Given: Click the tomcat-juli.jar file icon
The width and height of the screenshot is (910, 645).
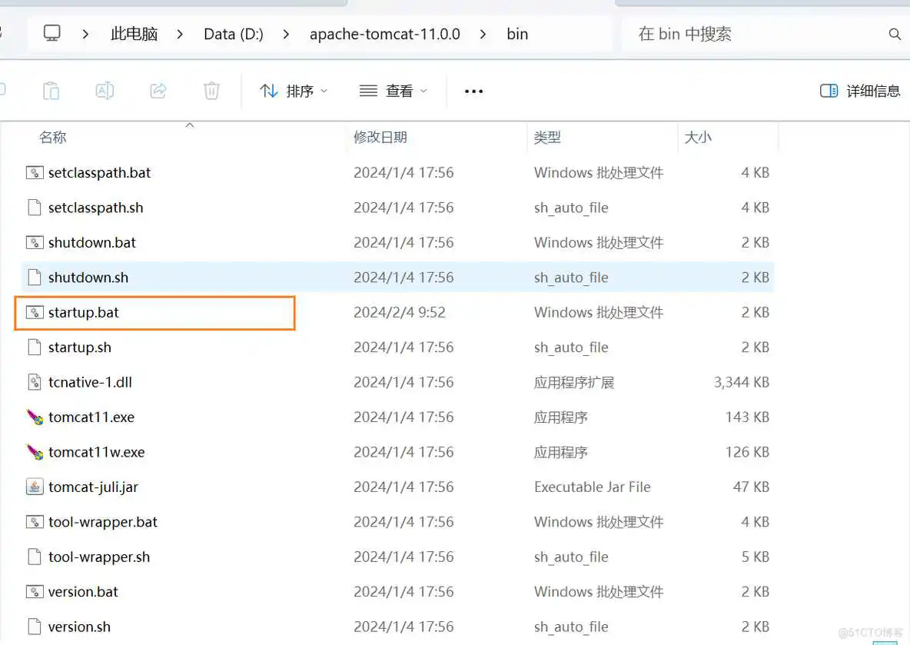Looking at the screenshot, I should coord(35,487).
